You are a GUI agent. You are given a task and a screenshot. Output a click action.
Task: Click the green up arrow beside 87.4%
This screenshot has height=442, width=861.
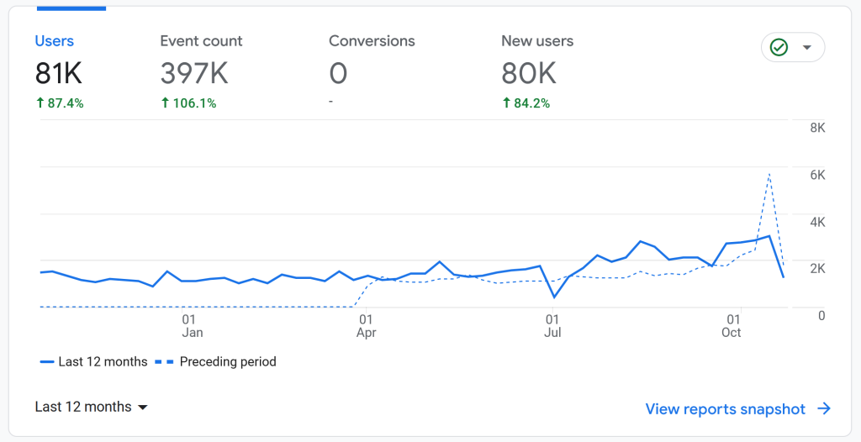(x=40, y=103)
